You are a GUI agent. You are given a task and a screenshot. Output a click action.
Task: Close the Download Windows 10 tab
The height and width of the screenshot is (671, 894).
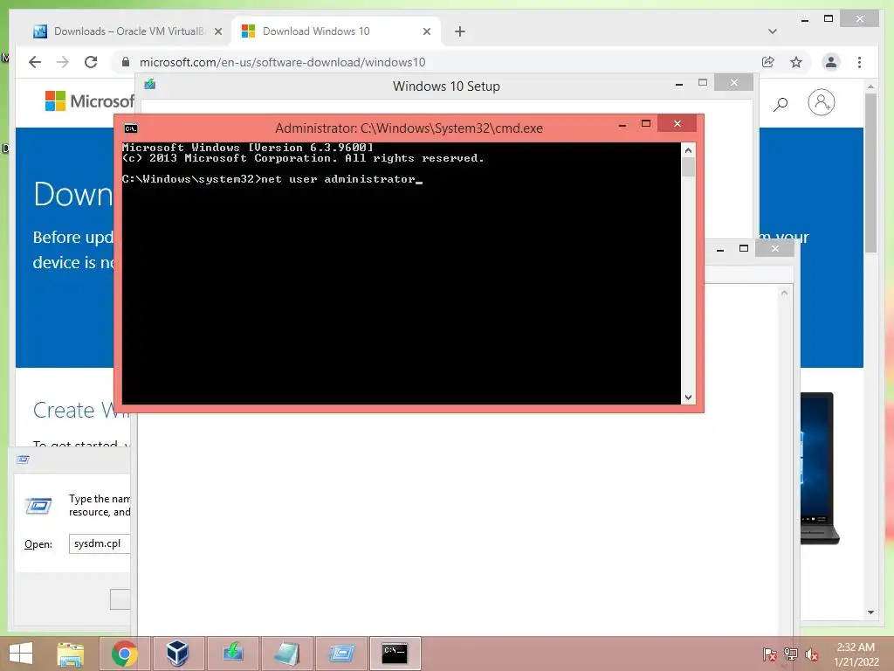[426, 32]
